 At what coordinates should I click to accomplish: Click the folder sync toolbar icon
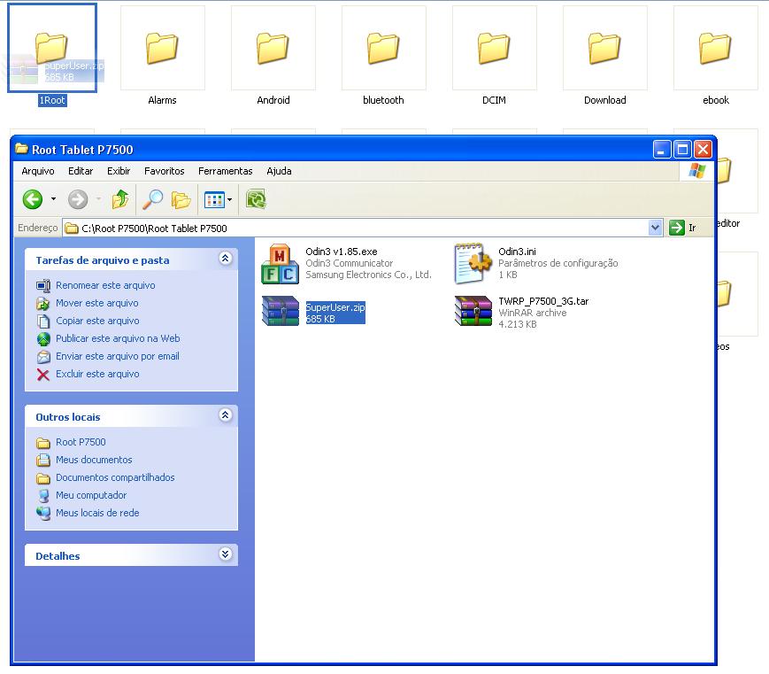[x=256, y=200]
